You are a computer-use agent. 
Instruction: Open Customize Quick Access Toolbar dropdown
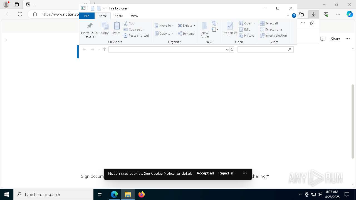click(x=104, y=8)
